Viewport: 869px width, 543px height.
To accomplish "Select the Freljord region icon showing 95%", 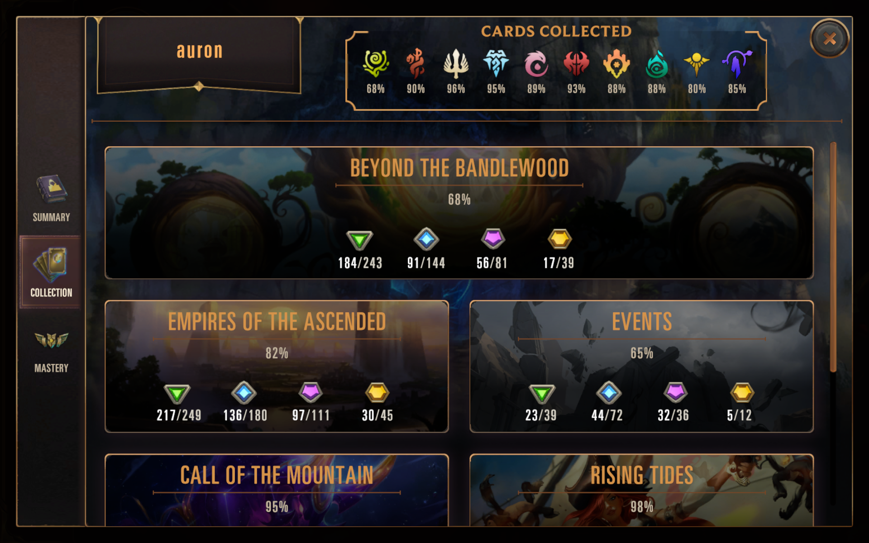I will (x=496, y=64).
